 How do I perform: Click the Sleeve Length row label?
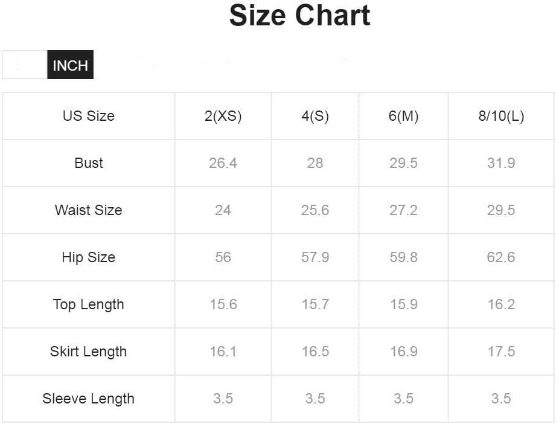coord(89,399)
